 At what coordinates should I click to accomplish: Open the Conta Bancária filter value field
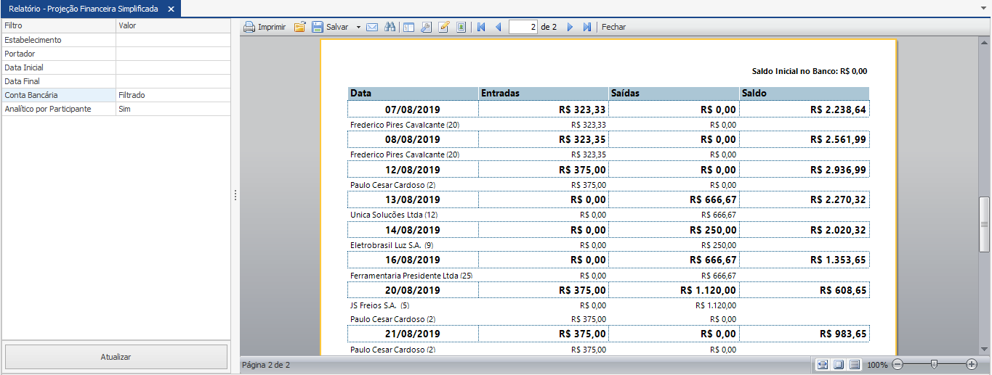pyautogui.click(x=172, y=95)
